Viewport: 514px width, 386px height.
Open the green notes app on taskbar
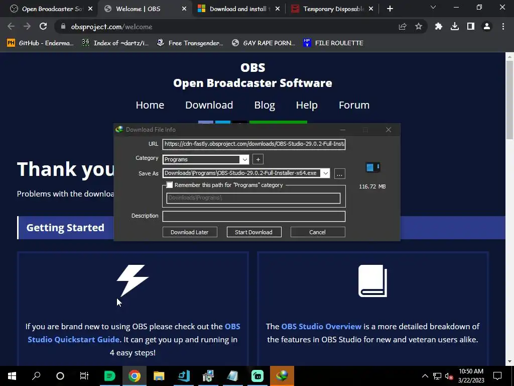(x=110, y=376)
